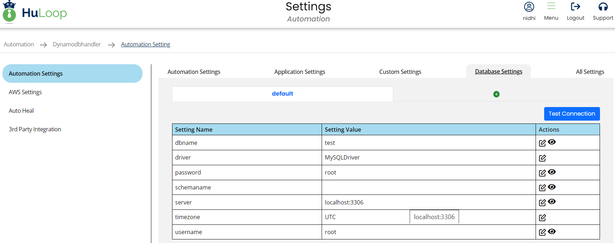Edit the driver setting value
This screenshot has width=615, height=243.
pyautogui.click(x=542, y=158)
